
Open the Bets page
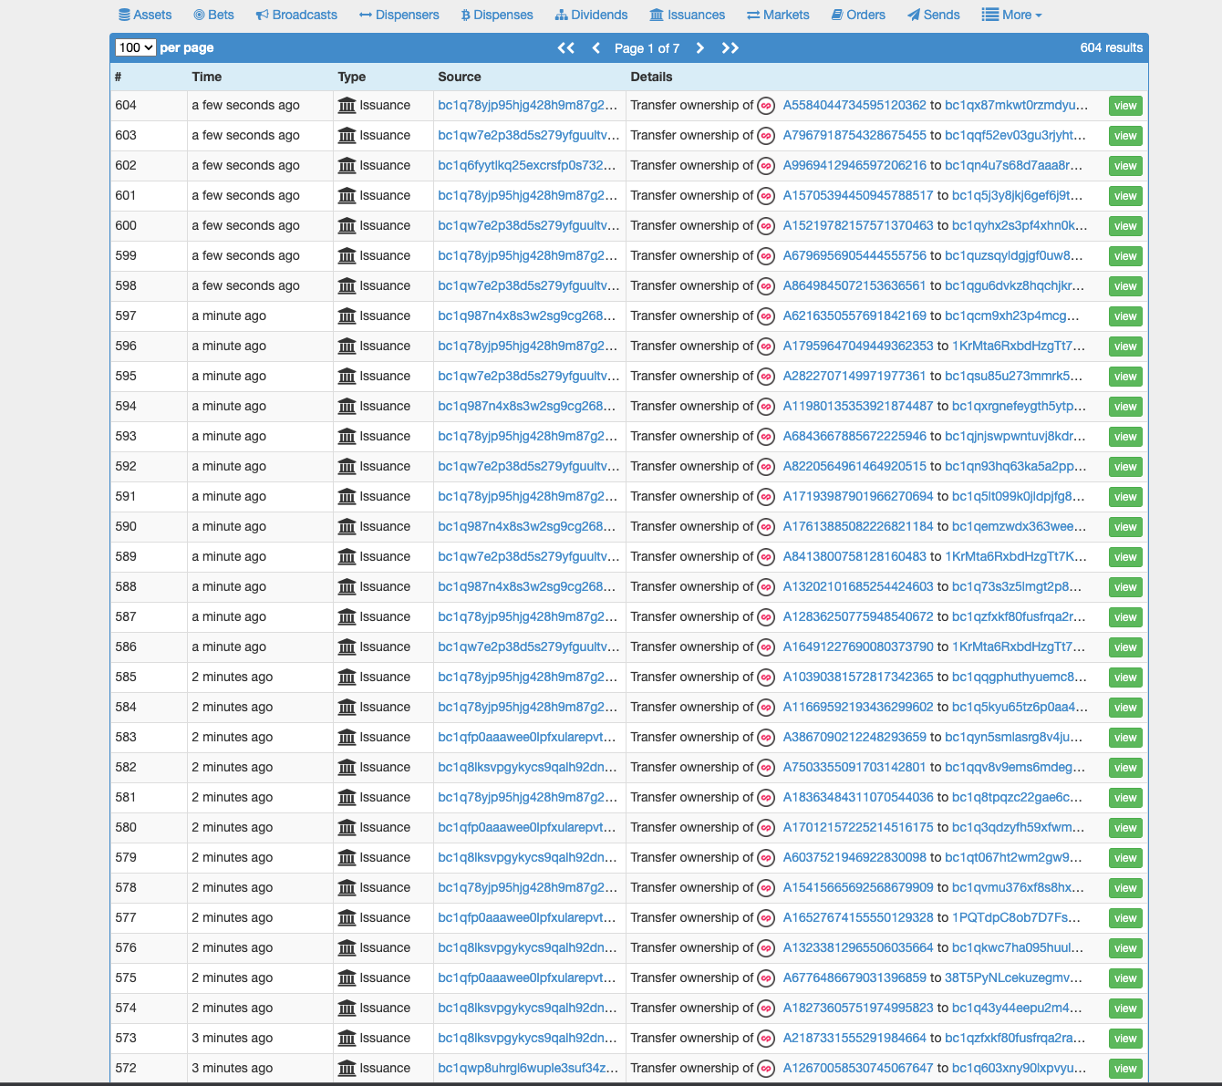[213, 15]
